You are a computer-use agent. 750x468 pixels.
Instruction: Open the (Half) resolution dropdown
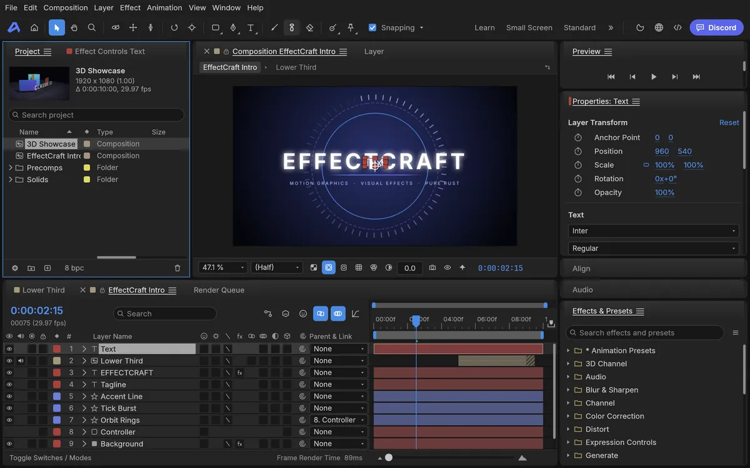coord(277,268)
